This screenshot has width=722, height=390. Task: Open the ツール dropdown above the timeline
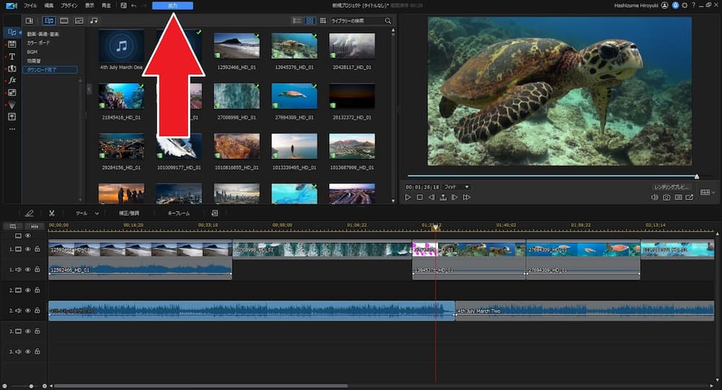(x=87, y=214)
